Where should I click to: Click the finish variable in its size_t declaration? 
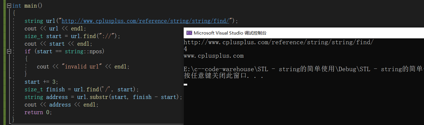tap(55, 90)
